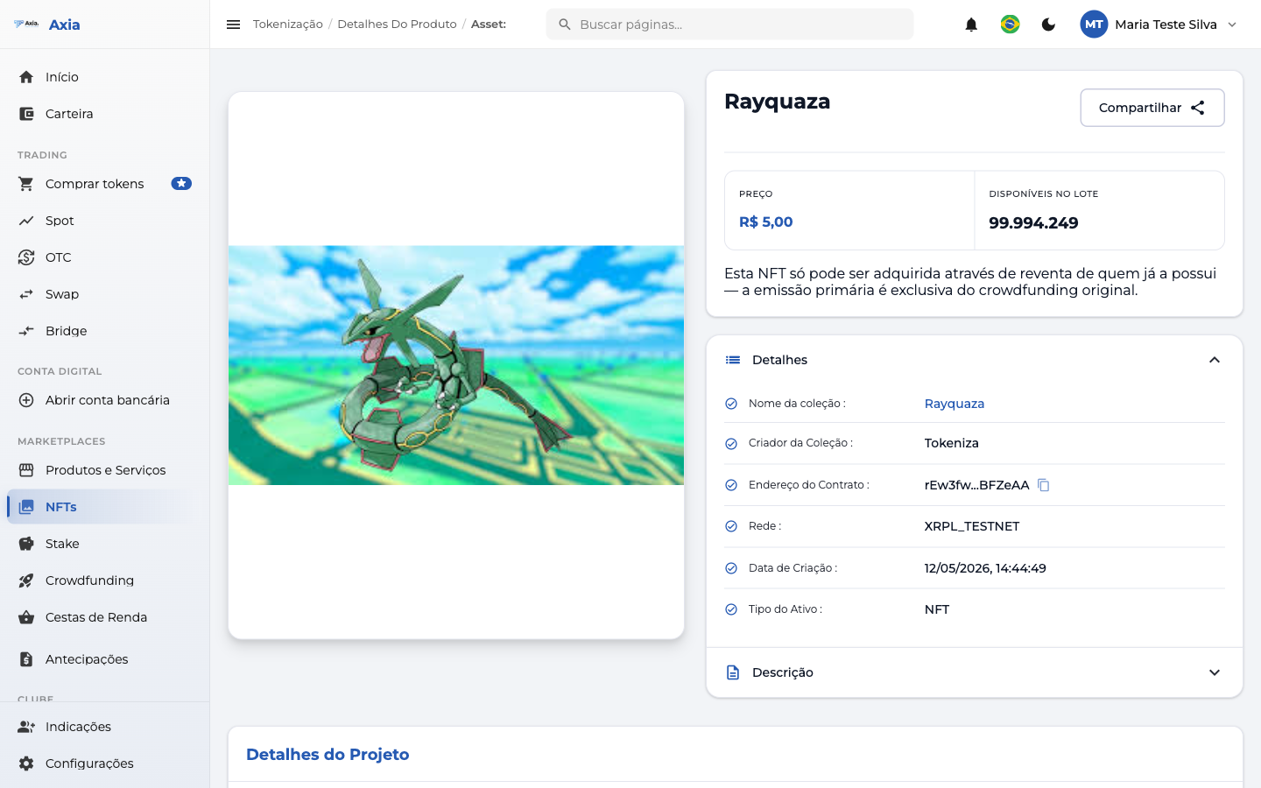Toggle dark mode moon icon

point(1048,25)
